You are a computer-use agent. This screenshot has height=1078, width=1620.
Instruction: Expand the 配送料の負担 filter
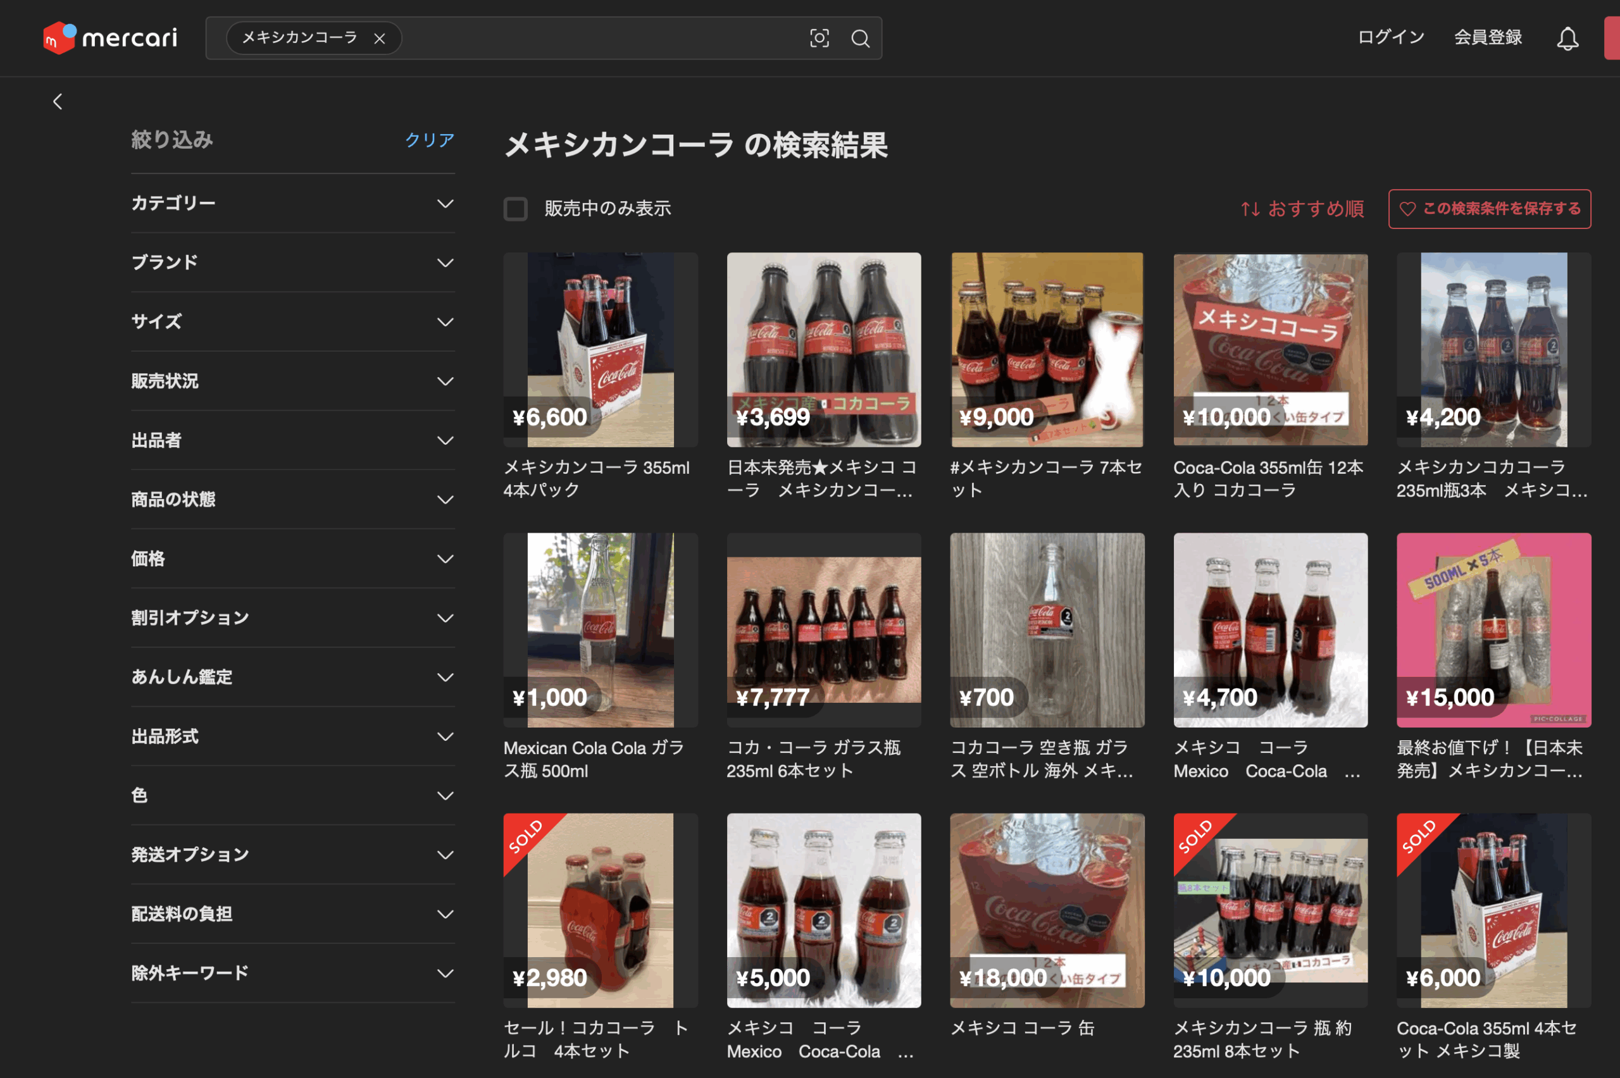(x=293, y=914)
